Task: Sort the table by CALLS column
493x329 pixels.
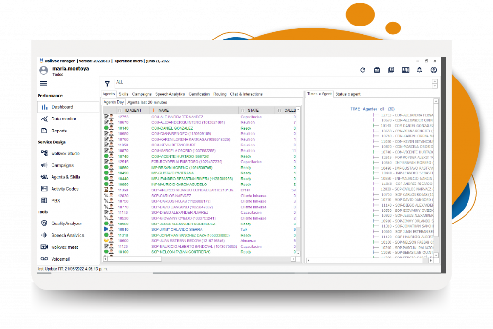Action: coord(290,110)
